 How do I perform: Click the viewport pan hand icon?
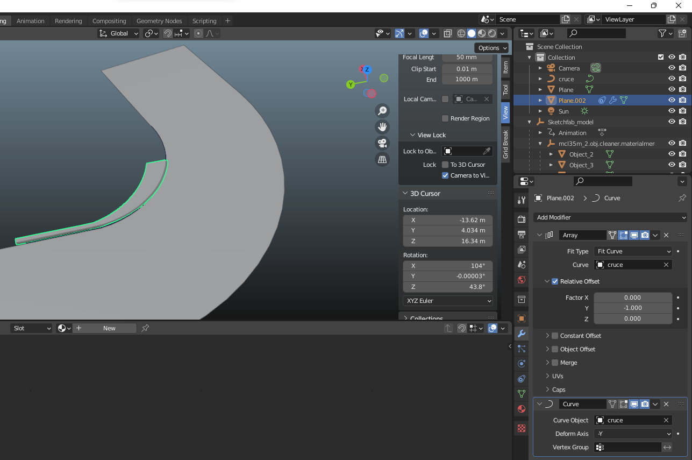[x=382, y=127]
